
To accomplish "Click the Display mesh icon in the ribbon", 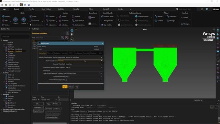I will click(x=3, y=17).
